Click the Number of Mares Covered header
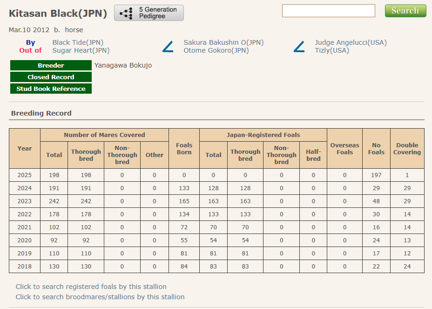Viewport: 432px width, 309px height. (104, 135)
